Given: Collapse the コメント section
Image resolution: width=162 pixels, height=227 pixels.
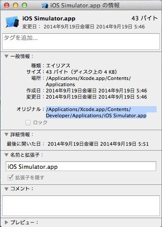Looking at the screenshot, I should point(6,189).
